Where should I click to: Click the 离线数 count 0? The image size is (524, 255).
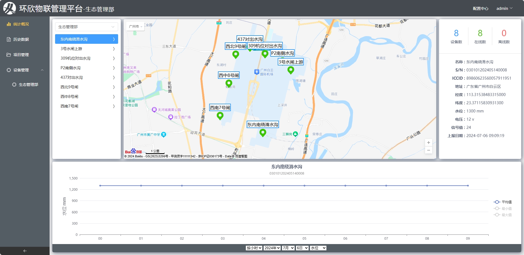504,33
